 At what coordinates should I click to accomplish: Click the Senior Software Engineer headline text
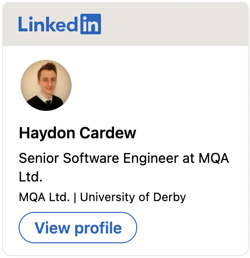click(x=124, y=167)
